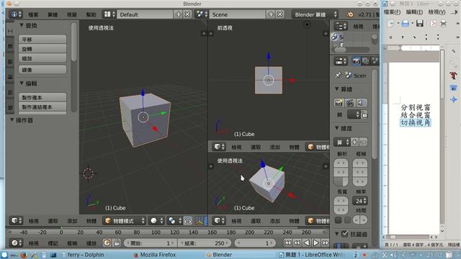Click the timeline 結束 250 end frame field
Viewport: 461px width, 259px height.
point(205,243)
